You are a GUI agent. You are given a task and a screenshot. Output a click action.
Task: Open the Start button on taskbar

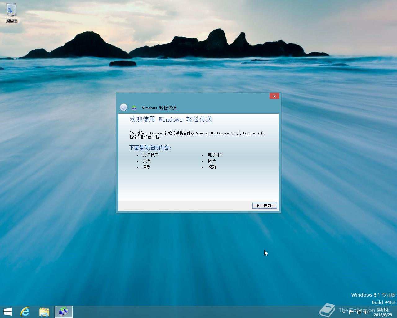point(8,311)
